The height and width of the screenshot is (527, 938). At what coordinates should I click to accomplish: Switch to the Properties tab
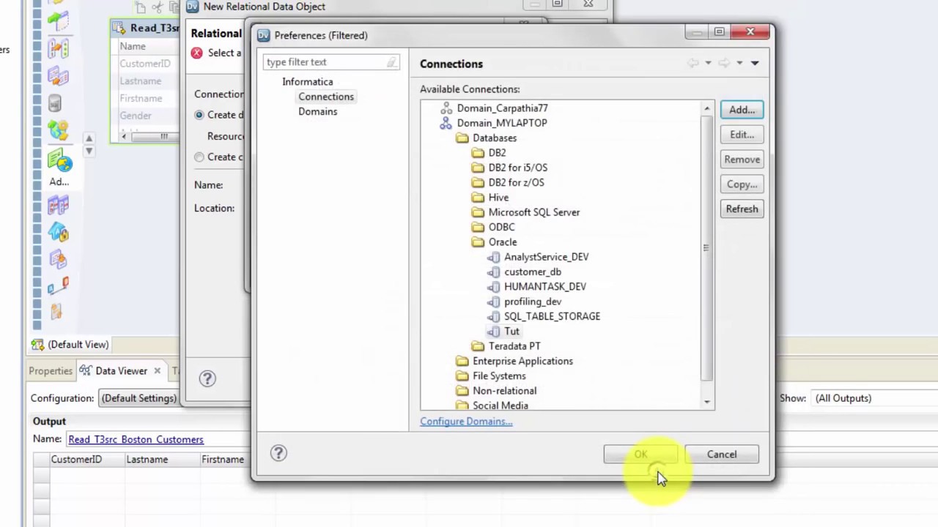[51, 371]
